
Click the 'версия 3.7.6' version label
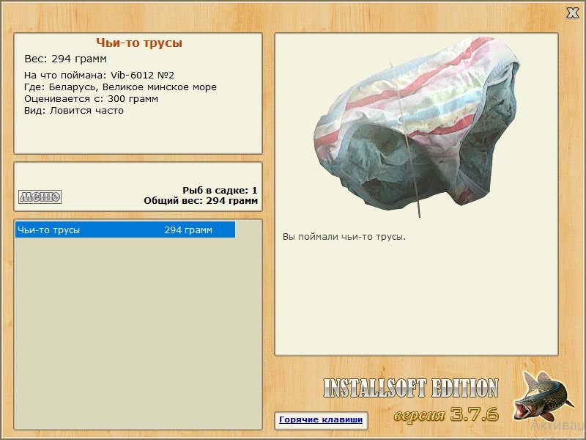(x=446, y=414)
